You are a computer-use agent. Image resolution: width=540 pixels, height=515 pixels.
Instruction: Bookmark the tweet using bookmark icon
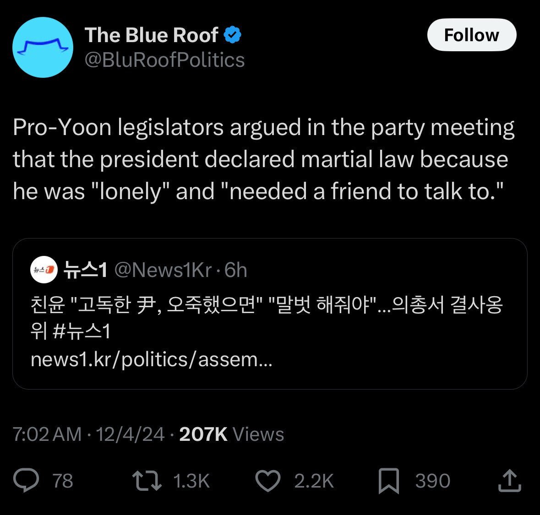point(388,481)
